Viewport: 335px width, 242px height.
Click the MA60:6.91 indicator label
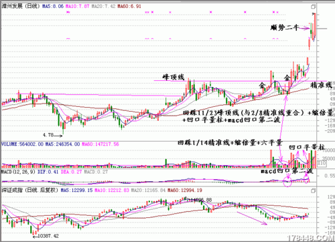point(129,6)
